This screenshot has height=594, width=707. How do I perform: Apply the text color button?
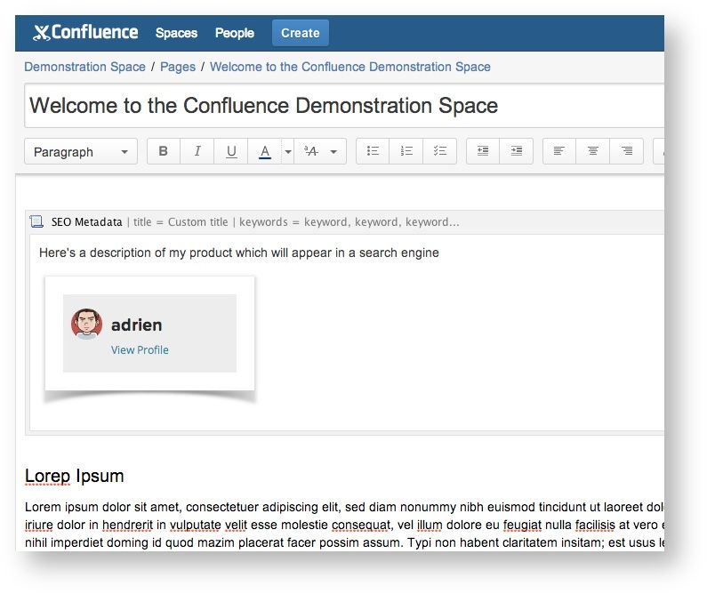(x=265, y=151)
